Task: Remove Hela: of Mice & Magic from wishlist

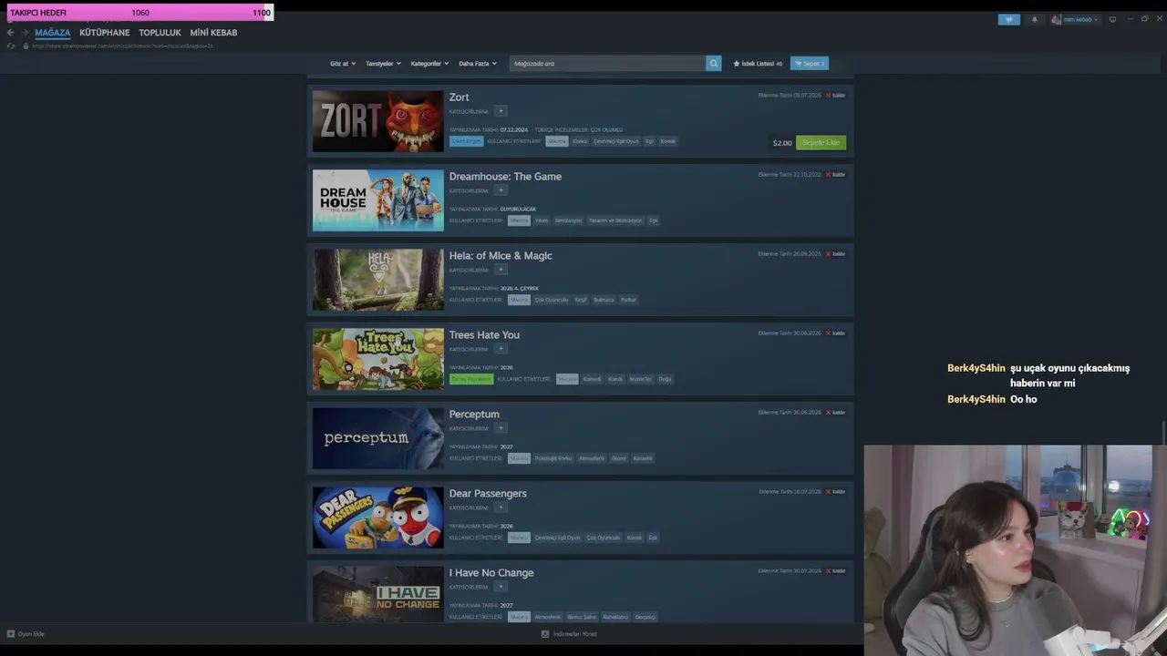Action: click(835, 254)
